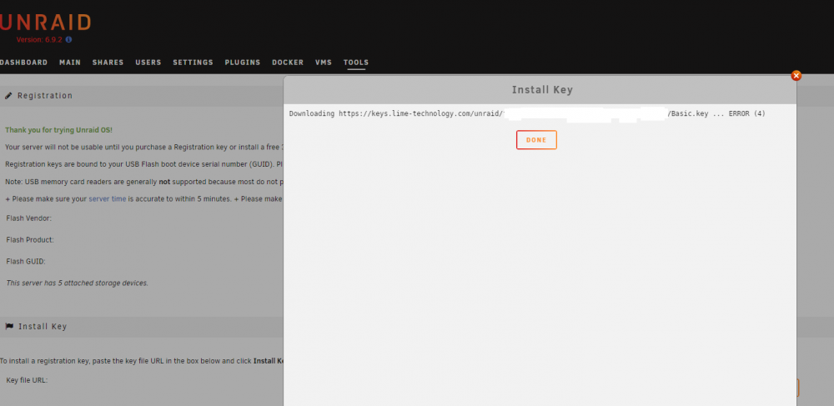
Task: Click the Flash Product label
Action: pos(30,239)
